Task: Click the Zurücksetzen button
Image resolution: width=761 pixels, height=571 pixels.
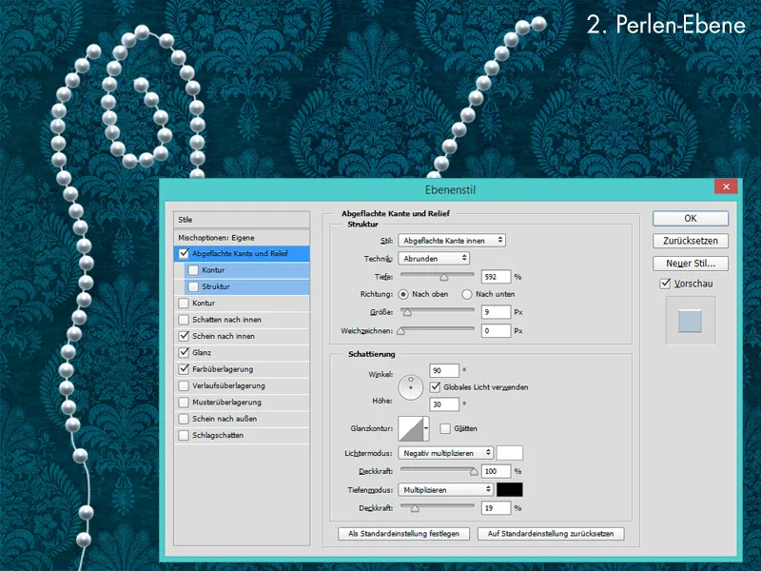Action: (691, 241)
